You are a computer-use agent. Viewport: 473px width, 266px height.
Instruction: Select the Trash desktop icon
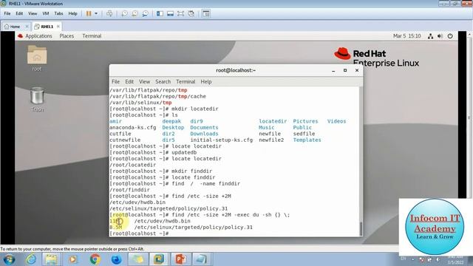click(x=37, y=100)
